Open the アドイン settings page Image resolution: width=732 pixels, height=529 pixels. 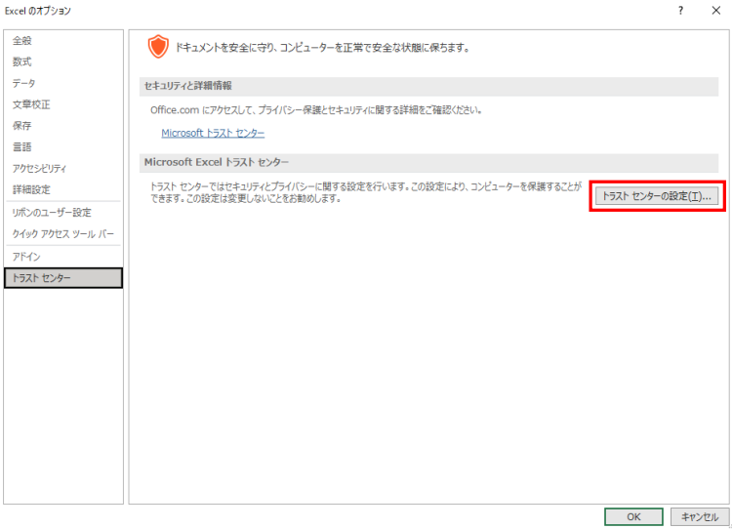[26, 257]
